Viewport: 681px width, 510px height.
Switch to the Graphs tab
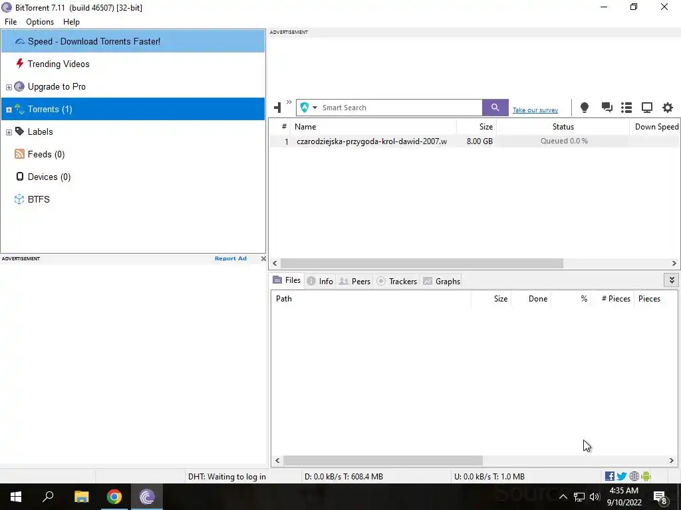coord(442,281)
